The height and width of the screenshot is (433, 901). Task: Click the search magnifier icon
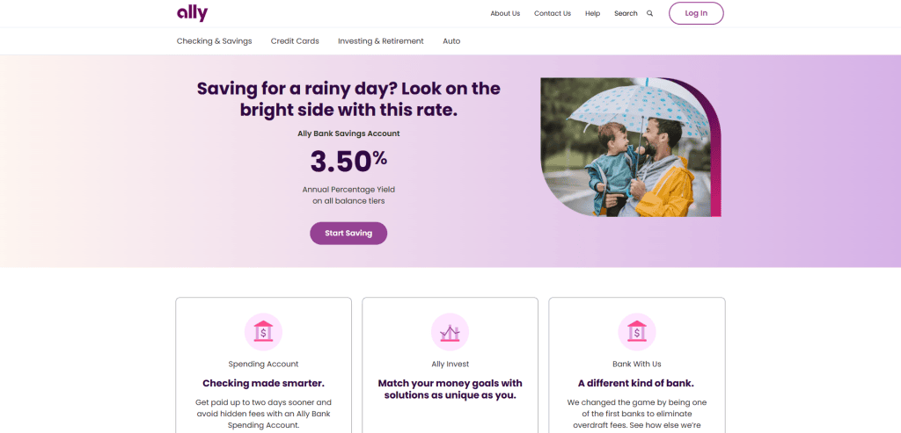point(650,13)
